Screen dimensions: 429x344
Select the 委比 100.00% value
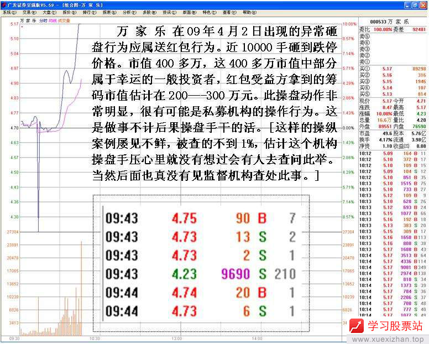coord(383,29)
